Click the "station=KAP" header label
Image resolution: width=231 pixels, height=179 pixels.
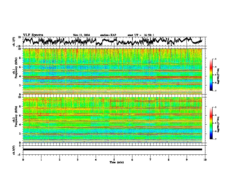click(x=108, y=35)
